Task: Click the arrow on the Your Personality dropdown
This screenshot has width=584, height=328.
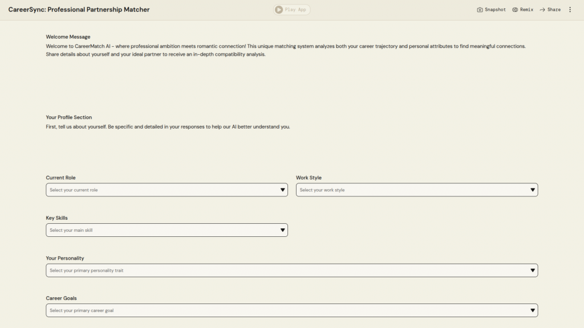Action: [x=533, y=270]
